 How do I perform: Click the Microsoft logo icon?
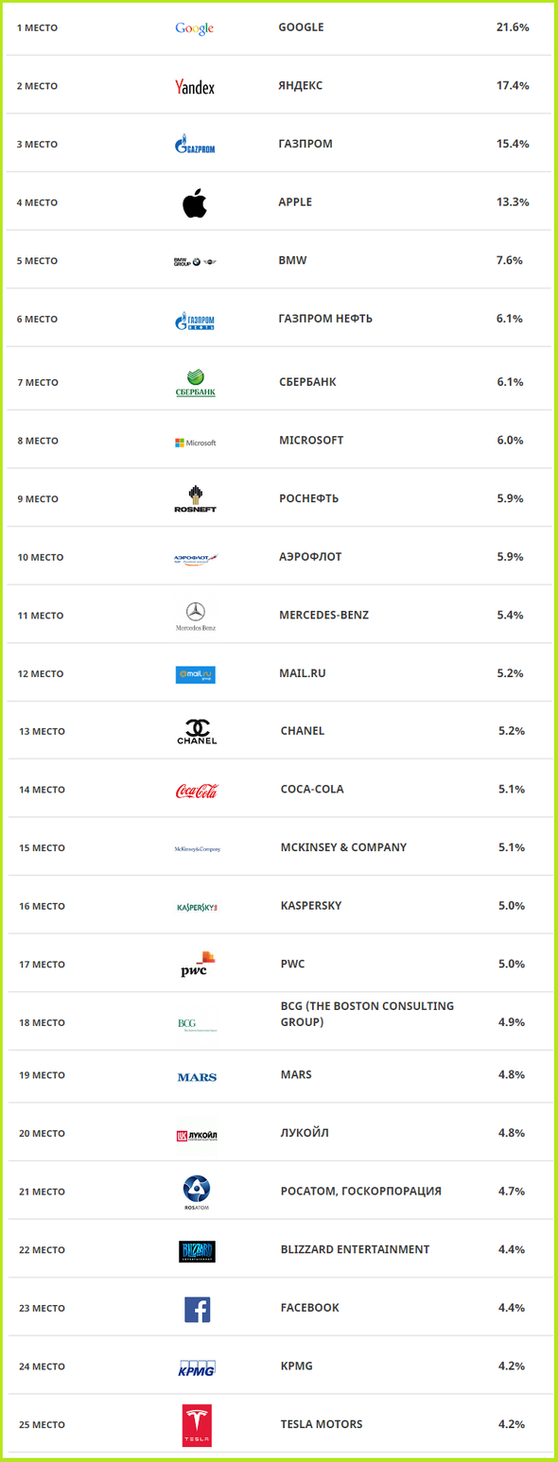(x=196, y=442)
